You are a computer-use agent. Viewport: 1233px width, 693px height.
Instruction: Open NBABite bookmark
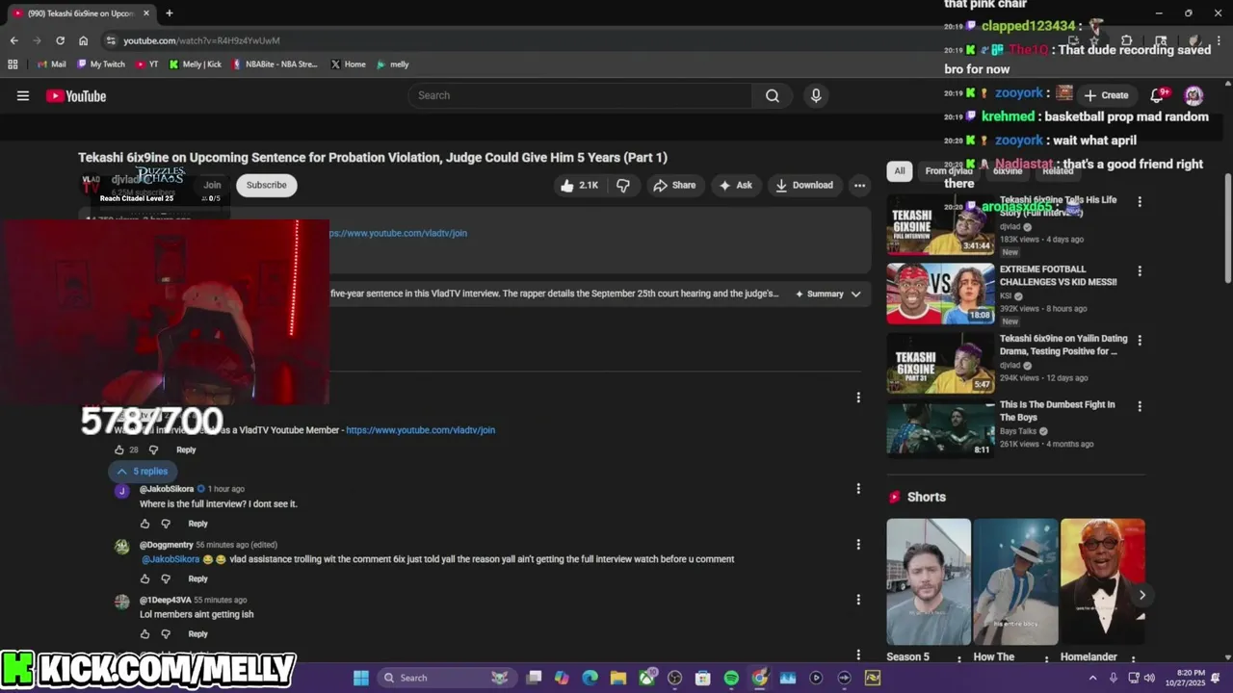pos(275,64)
